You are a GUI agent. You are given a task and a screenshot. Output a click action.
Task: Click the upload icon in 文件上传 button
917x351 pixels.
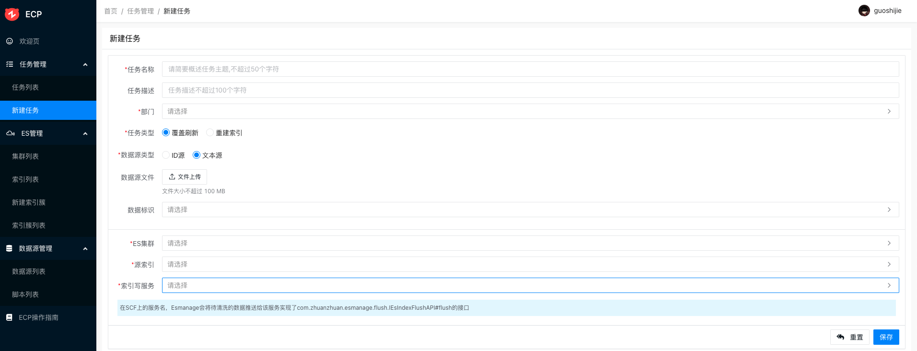click(x=172, y=177)
